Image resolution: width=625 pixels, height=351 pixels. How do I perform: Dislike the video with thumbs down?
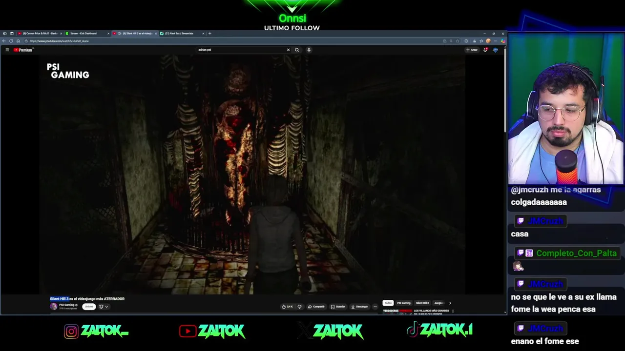pyautogui.click(x=299, y=307)
